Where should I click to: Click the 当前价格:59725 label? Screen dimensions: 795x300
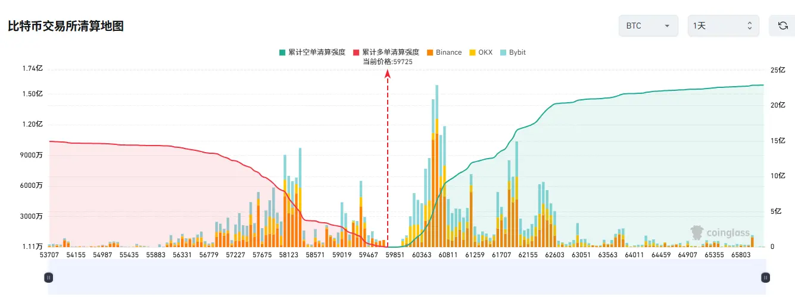point(388,62)
